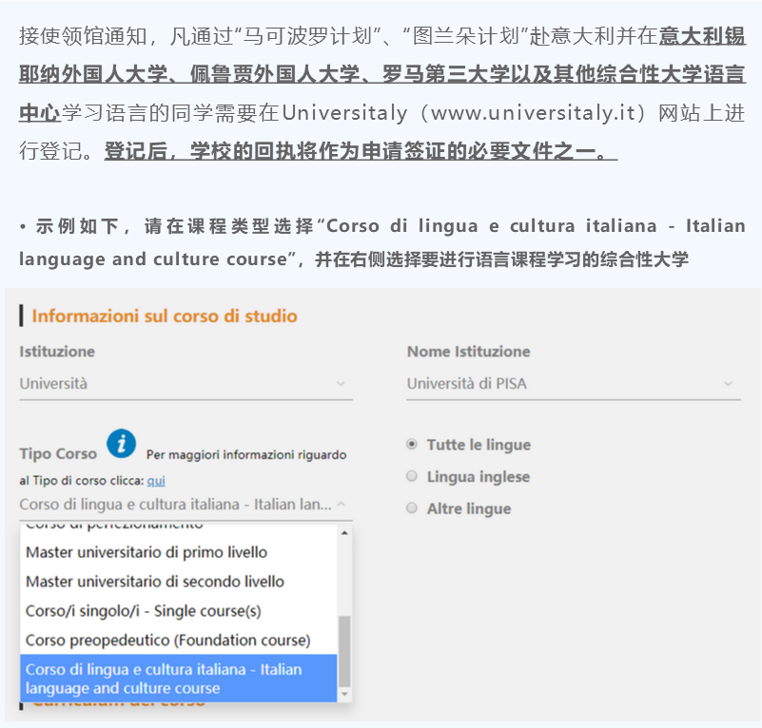Select the Tutte le lingue radio button
The image size is (762, 728).
[412, 444]
